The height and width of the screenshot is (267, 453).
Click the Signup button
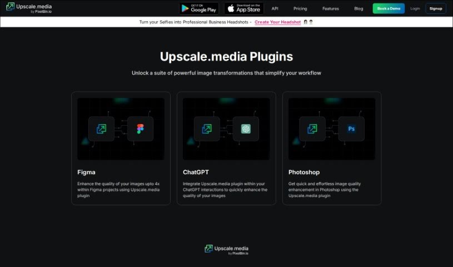(x=436, y=9)
